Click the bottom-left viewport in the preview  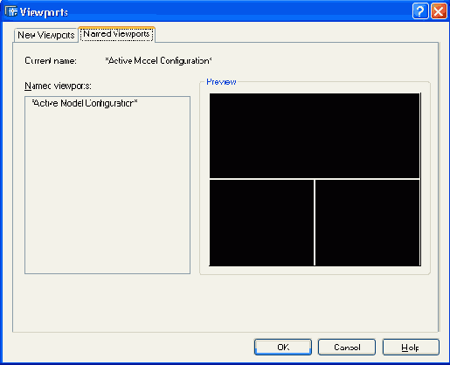click(x=261, y=223)
